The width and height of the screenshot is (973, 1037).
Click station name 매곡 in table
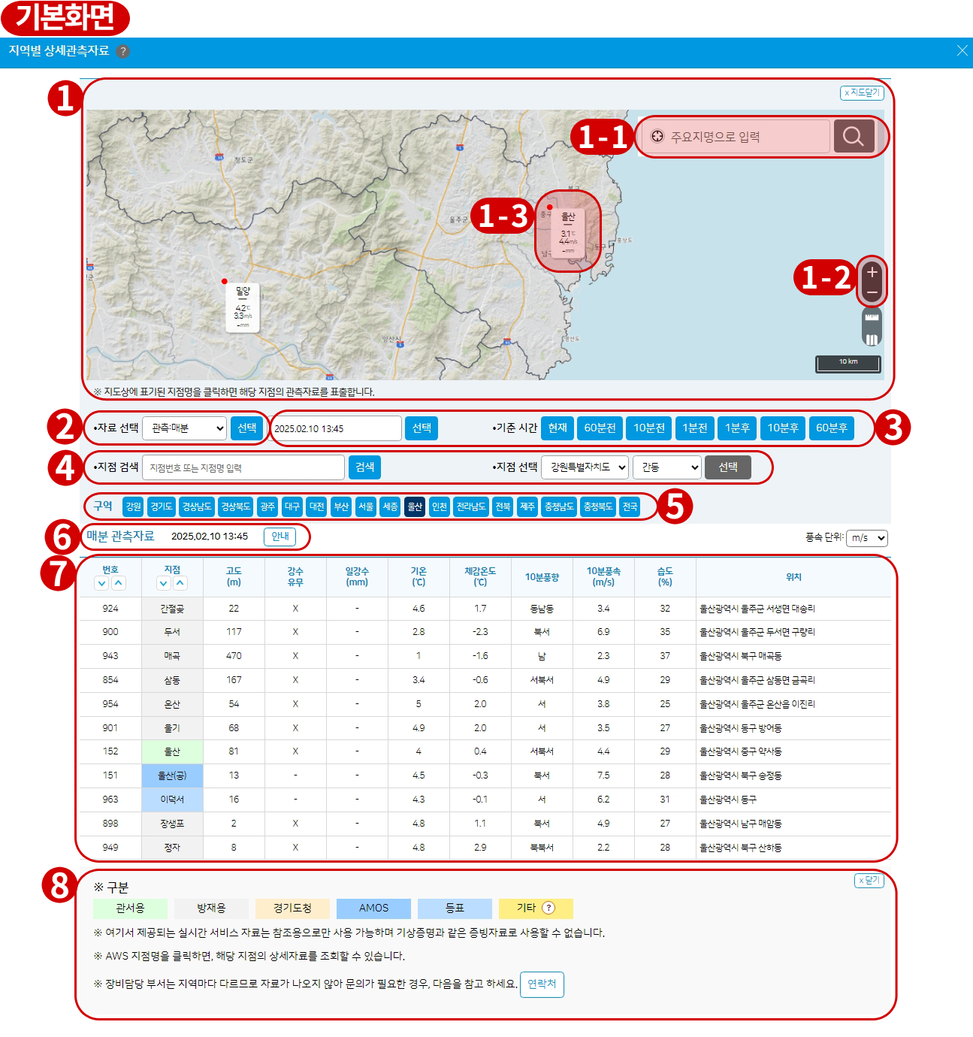pos(172,656)
